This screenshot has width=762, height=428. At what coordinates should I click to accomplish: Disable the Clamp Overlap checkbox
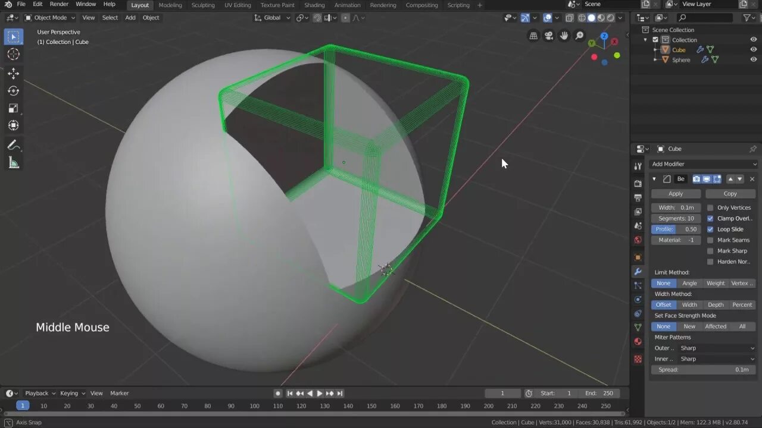(x=710, y=218)
